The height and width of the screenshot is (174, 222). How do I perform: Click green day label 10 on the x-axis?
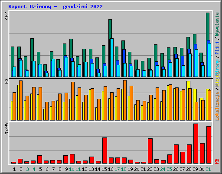72,169
